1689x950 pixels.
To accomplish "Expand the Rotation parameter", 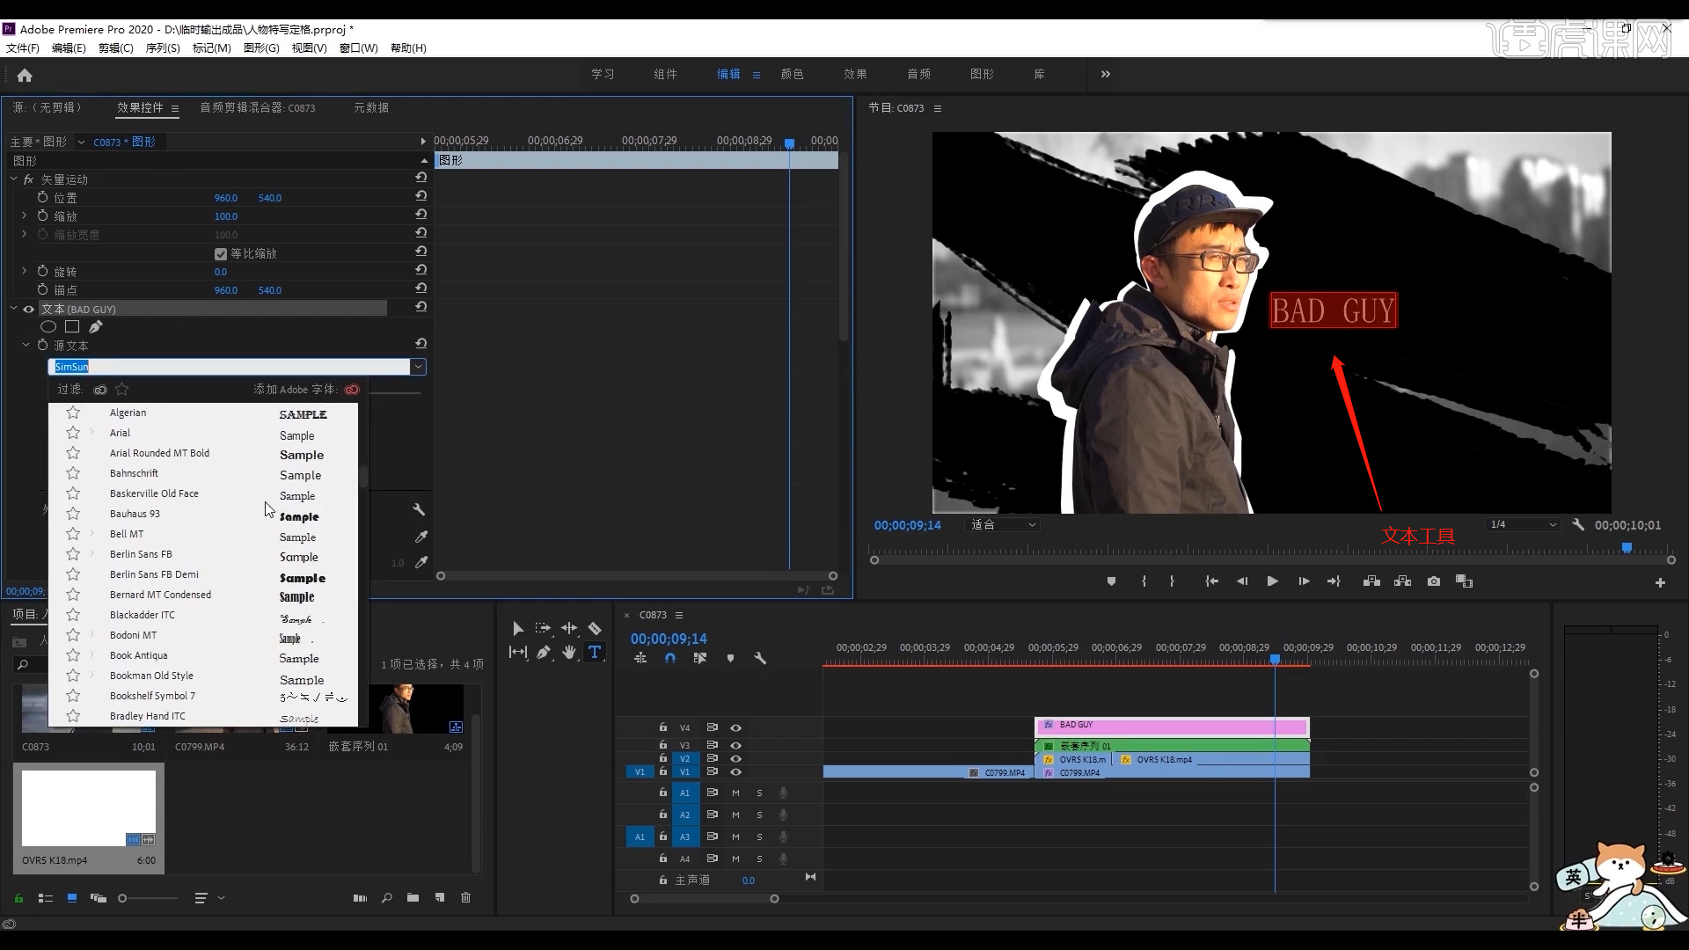I will (25, 271).
